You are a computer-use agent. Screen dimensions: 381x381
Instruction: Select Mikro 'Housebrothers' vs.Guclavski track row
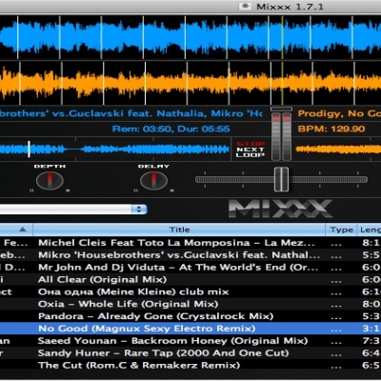190,255
